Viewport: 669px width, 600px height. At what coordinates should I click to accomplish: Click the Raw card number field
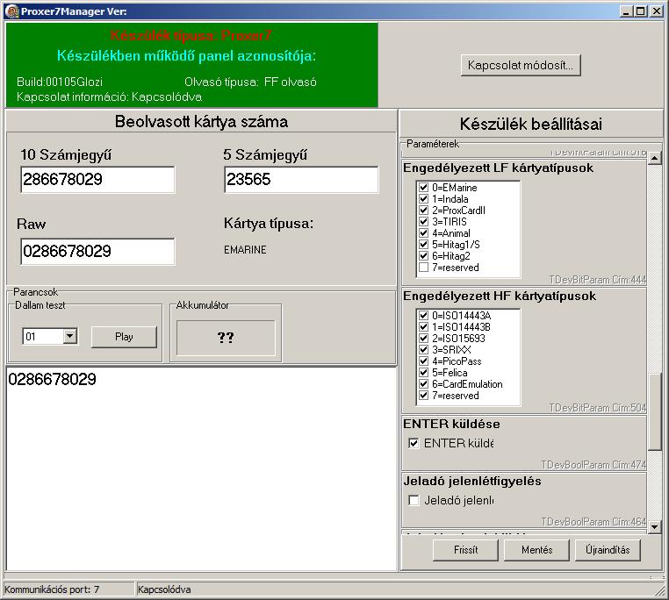coord(97,251)
